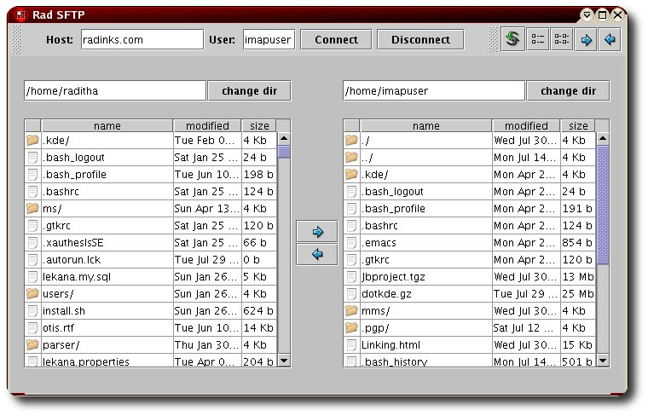648x416 pixels.
Task: Click the toolbar download left-arrow icon
Action: pos(610,40)
